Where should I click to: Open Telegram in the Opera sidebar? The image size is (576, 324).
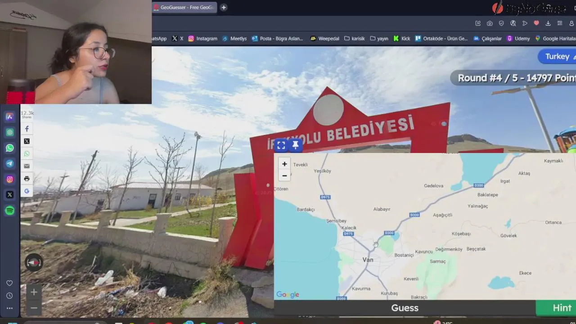tap(10, 164)
